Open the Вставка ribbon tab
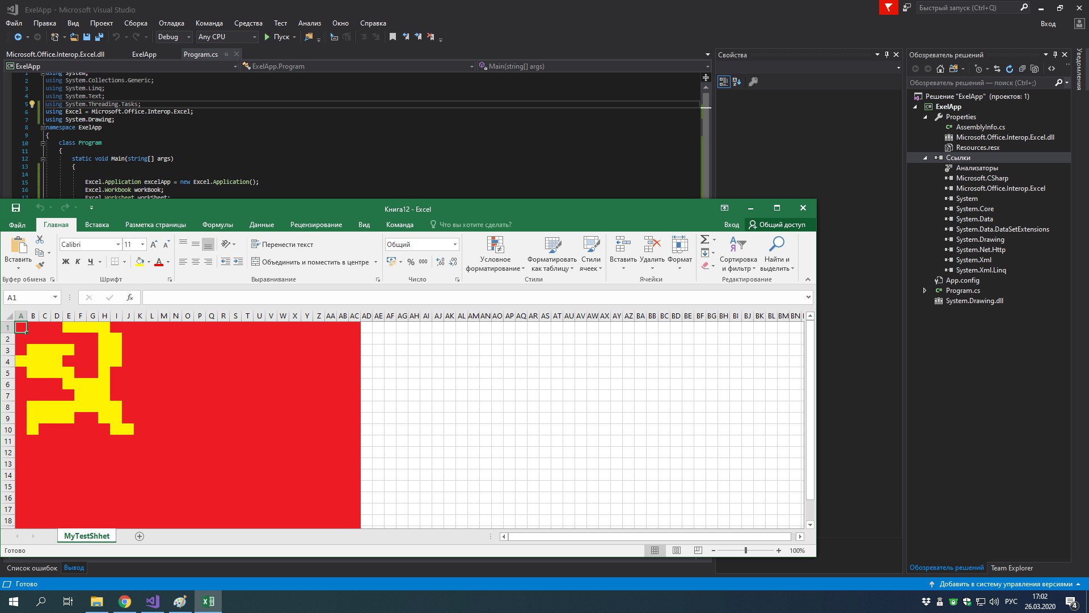1089x613 pixels. 97,225
